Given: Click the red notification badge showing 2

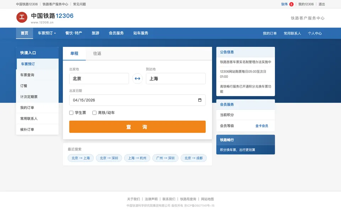Looking at the screenshot, I should 291,4.
